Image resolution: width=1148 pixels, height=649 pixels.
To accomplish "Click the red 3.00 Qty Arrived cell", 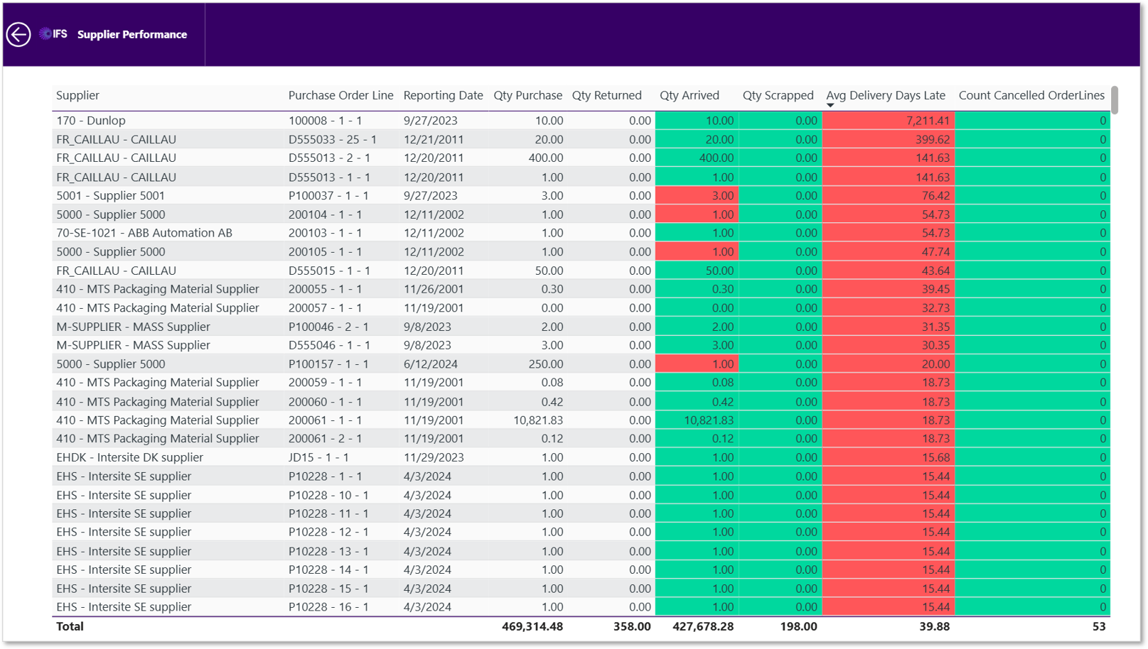I will 697,195.
